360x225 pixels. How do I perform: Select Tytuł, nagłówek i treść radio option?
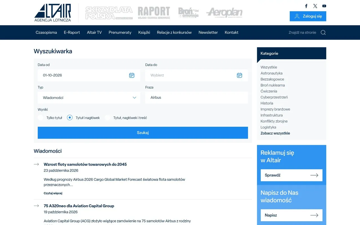(107, 118)
